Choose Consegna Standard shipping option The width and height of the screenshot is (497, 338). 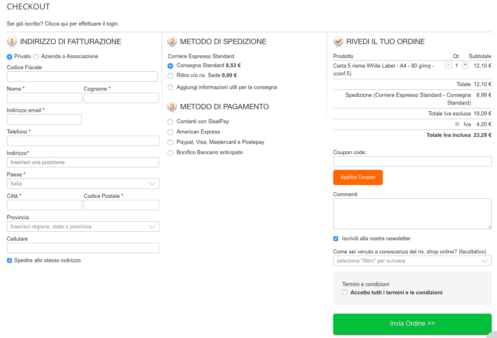click(x=170, y=66)
